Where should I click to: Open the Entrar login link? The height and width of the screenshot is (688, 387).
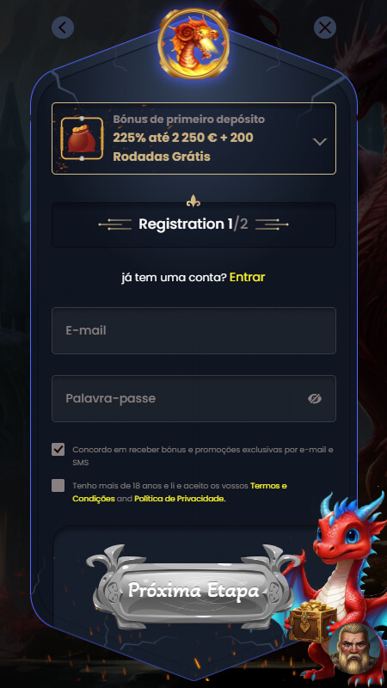tap(247, 277)
